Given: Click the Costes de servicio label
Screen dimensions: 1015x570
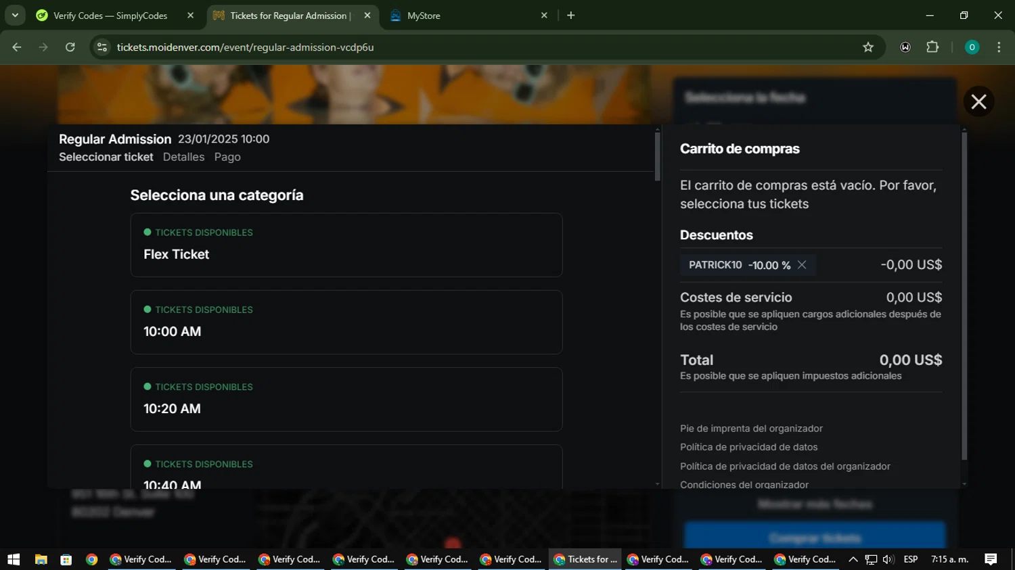Looking at the screenshot, I should pyautogui.click(x=736, y=298).
